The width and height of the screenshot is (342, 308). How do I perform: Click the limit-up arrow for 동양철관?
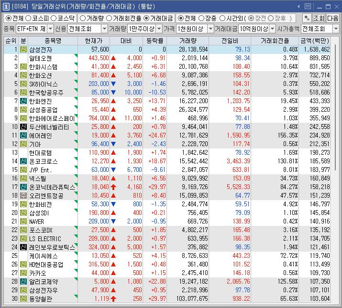click(113, 299)
